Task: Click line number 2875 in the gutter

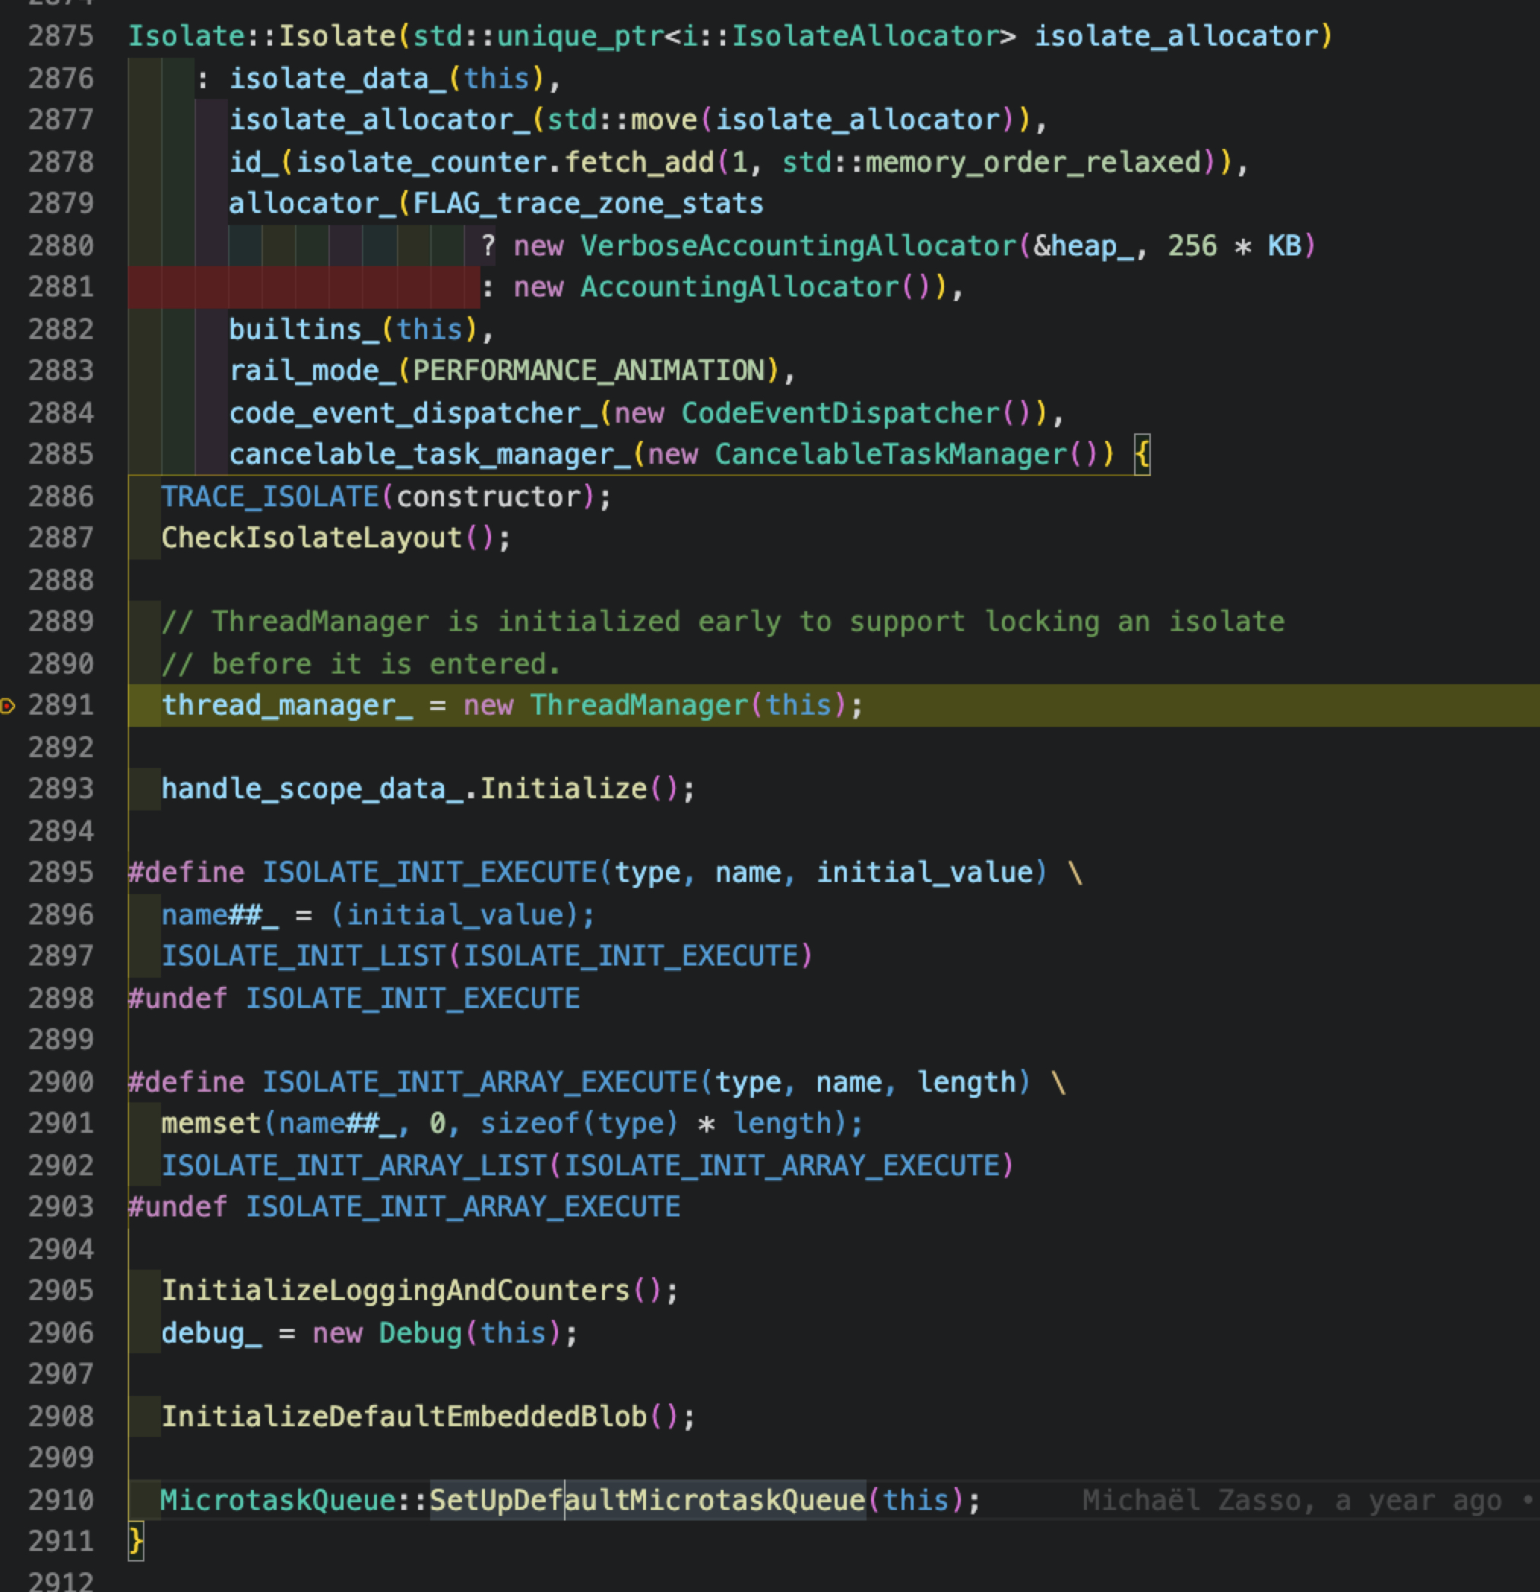Action: pyautogui.click(x=61, y=36)
